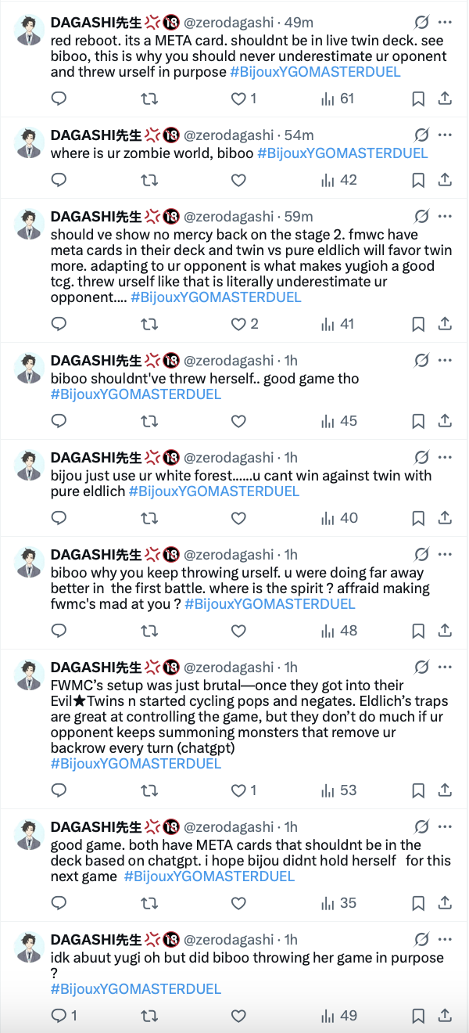Open the 59m timestamp of mercy tweet

tap(299, 216)
